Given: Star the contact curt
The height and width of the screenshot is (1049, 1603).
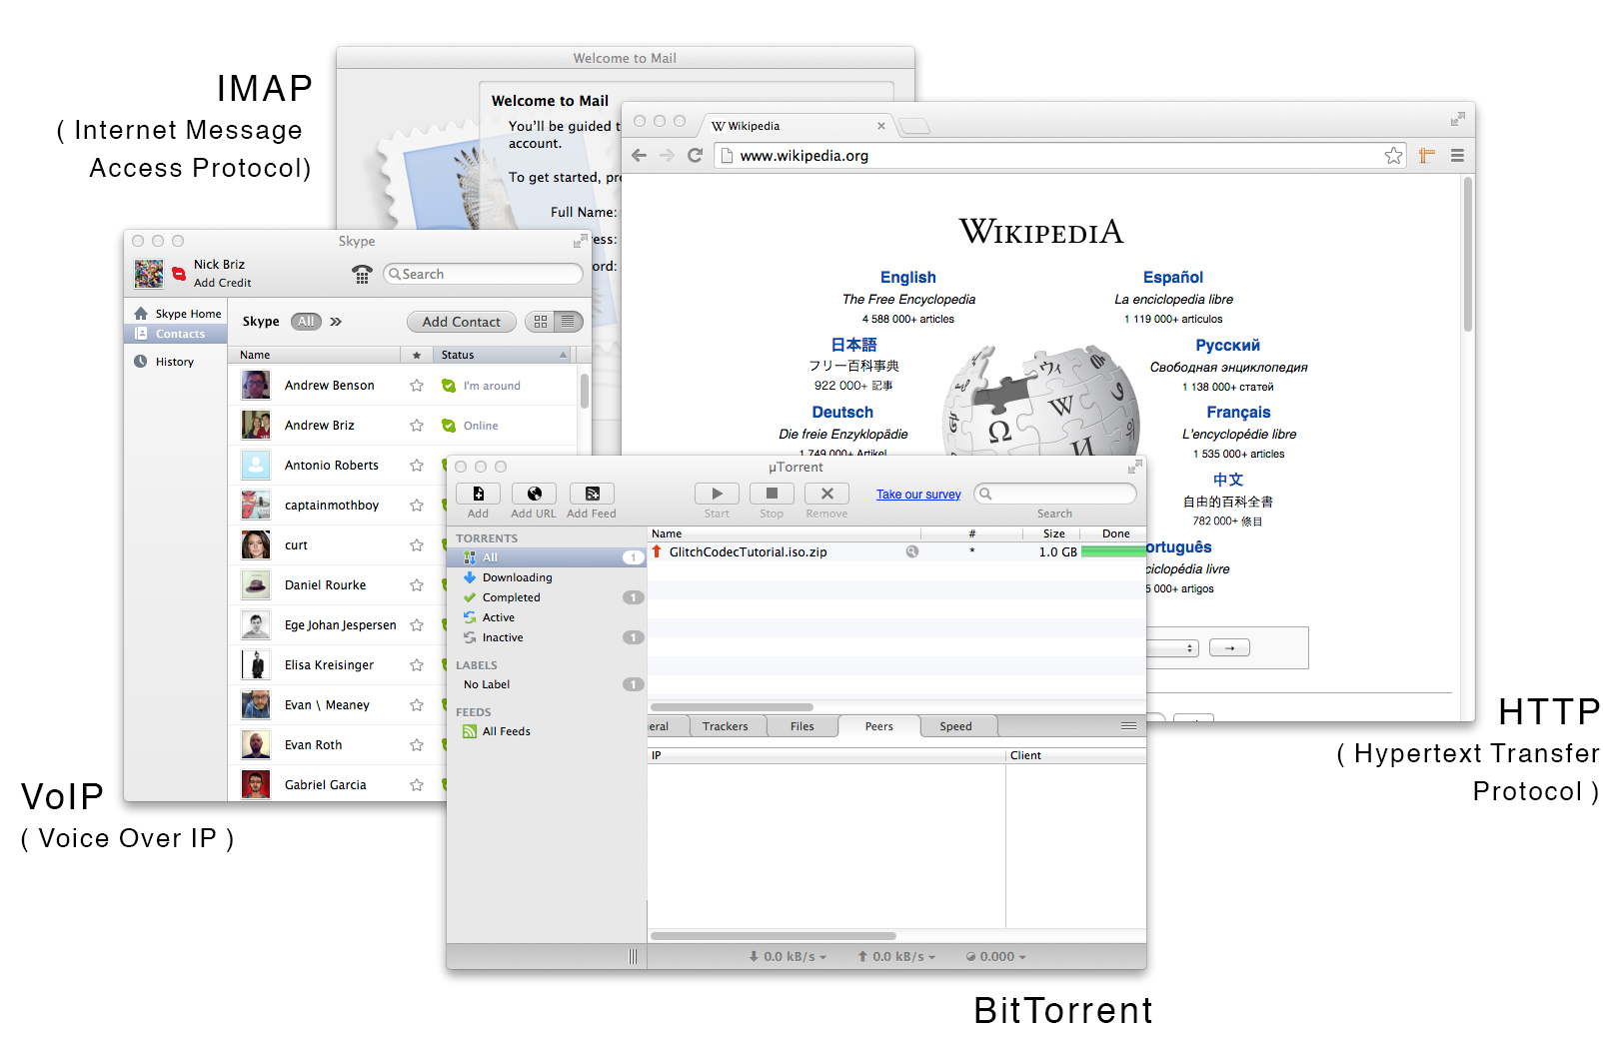Looking at the screenshot, I should [x=417, y=545].
